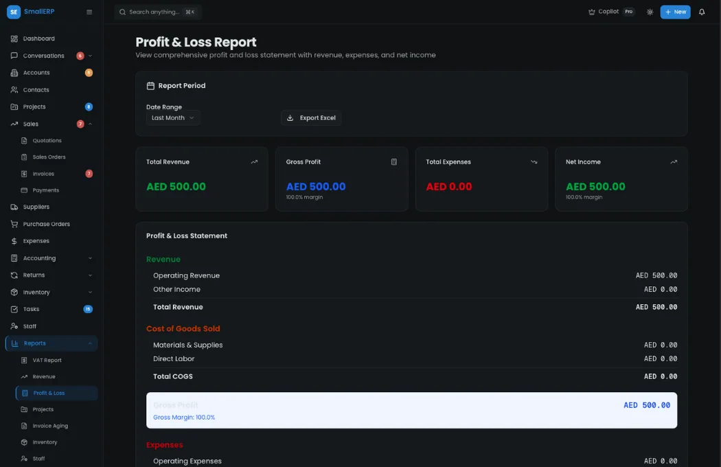The image size is (721, 467).
Task: Click the Total Expenses trend-down icon
Action: (534, 162)
